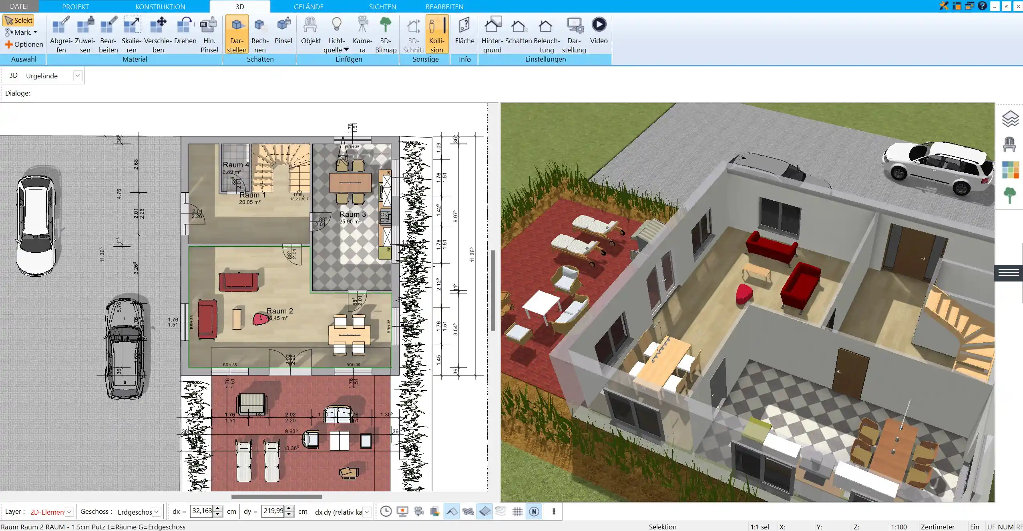Activate the Verschieben material move tool
The width and height of the screenshot is (1023, 531).
click(x=158, y=34)
